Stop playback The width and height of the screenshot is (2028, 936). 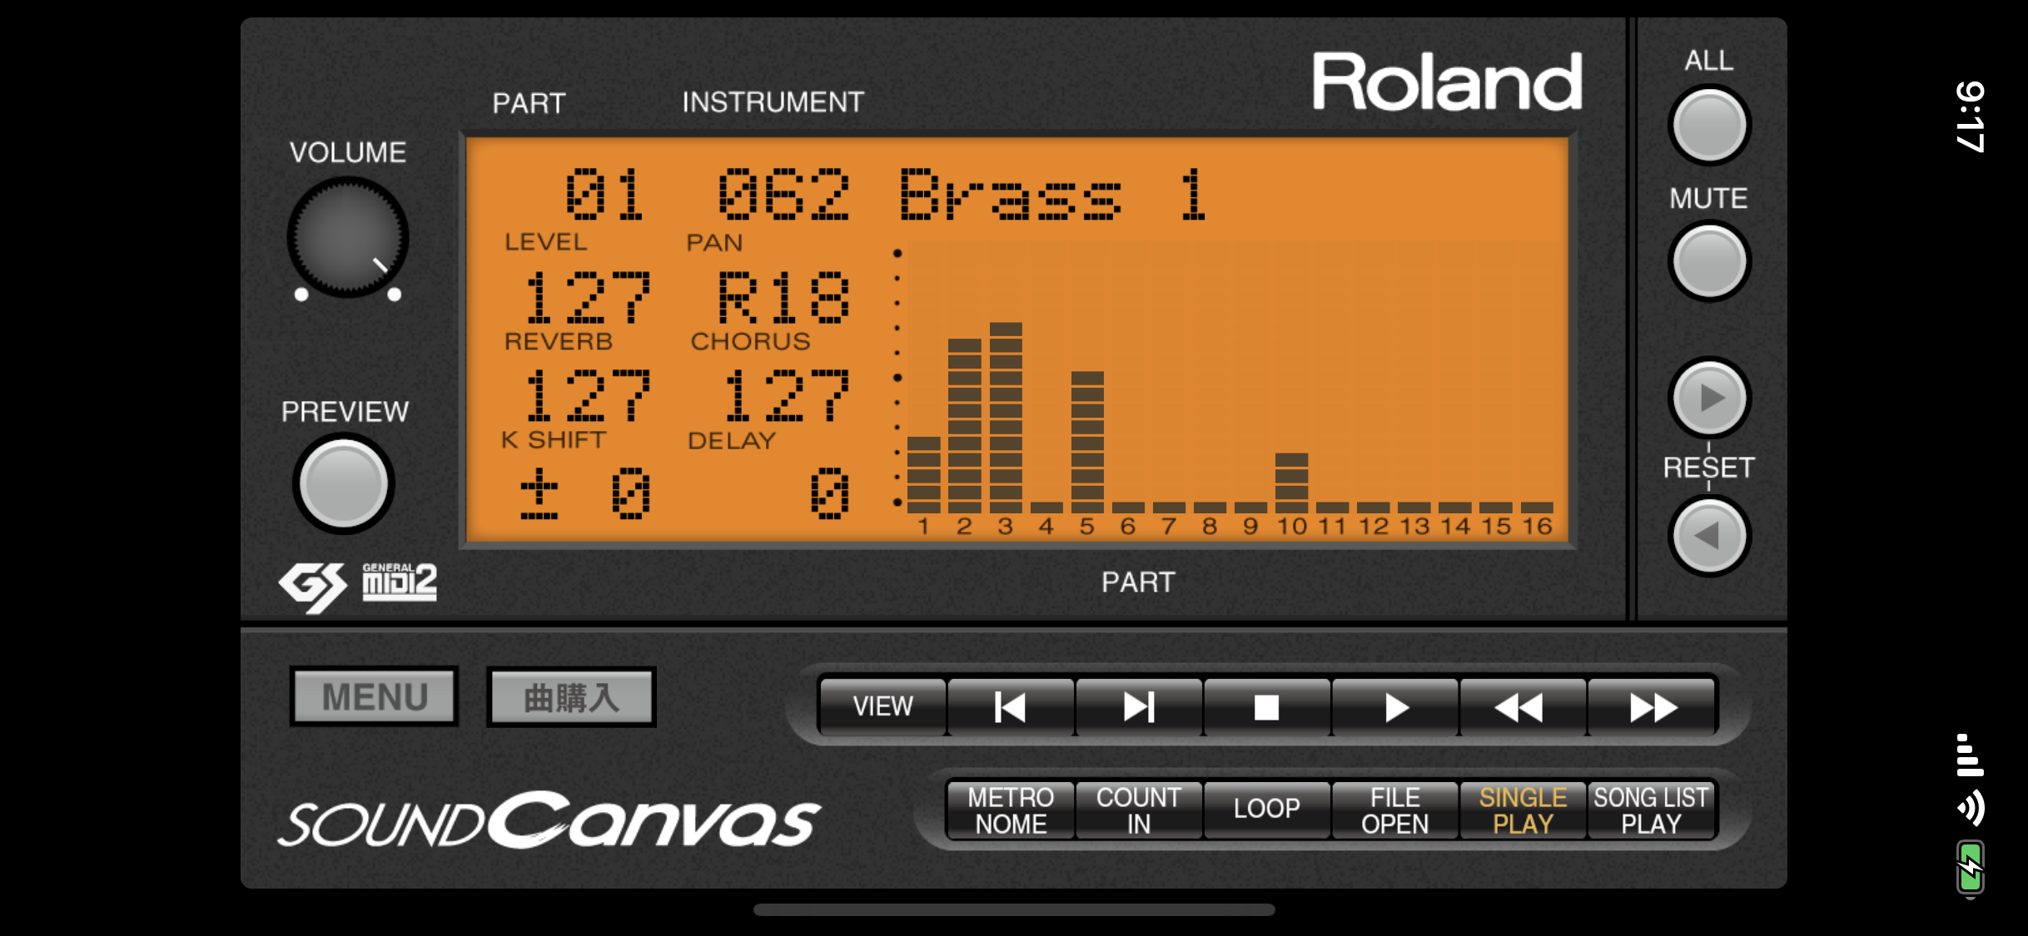tap(1267, 706)
